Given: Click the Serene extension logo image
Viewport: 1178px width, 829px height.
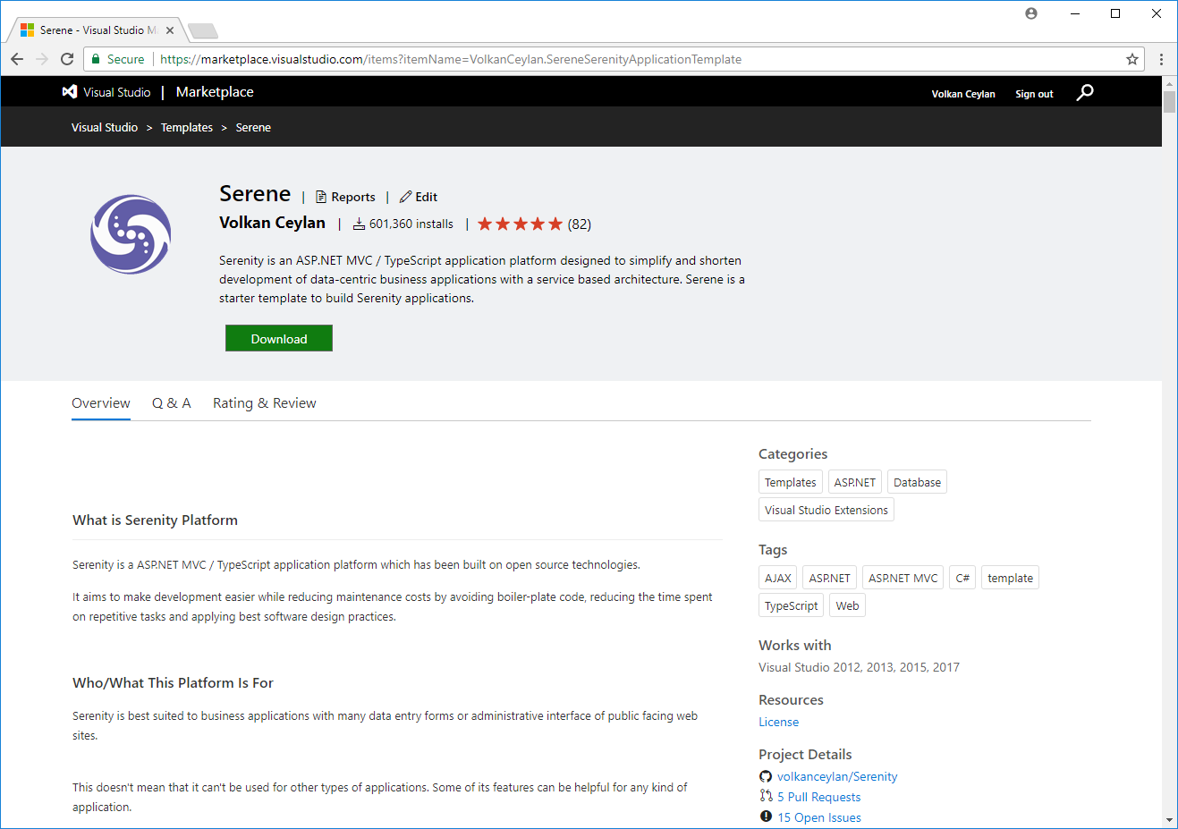Looking at the screenshot, I should point(130,234).
